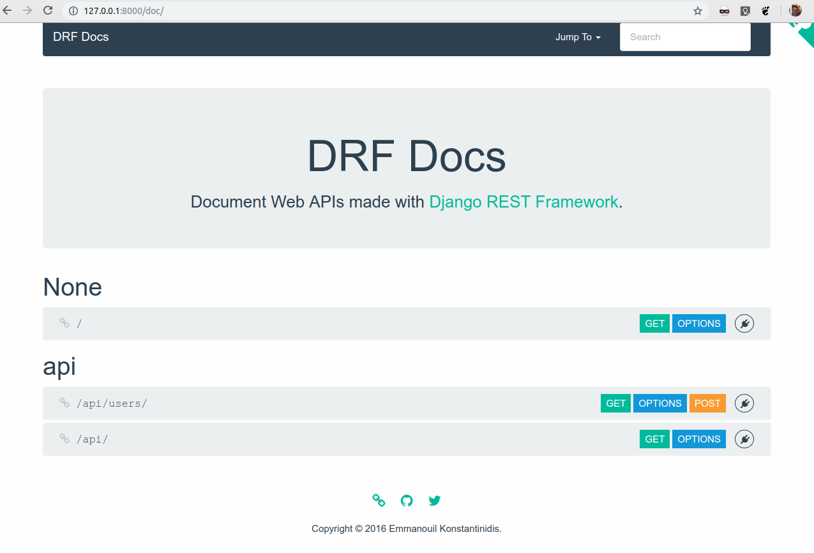The width and height of the screenshot is (814, 553).
Task: Click the chain icon beside /api/users/
Action: coord(64,403)
